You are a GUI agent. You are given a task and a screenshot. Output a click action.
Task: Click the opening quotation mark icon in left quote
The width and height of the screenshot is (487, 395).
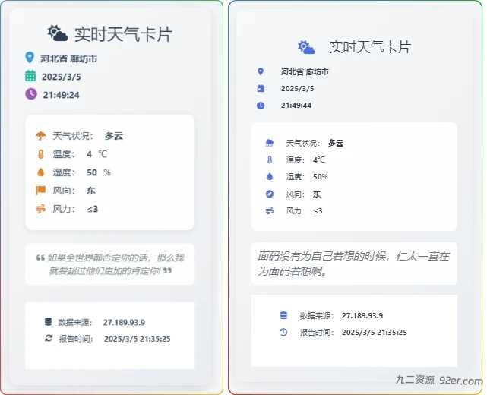pos(40,258)
